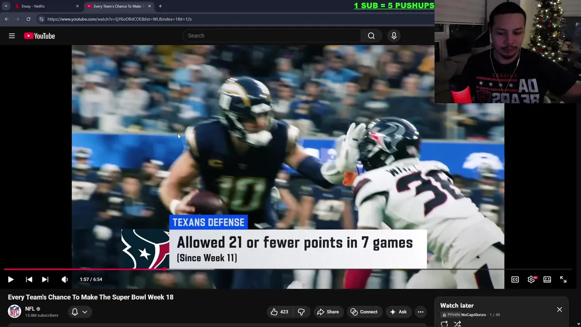Toggle loop playlist in Watch later
581x327 pixels.
pyautogui.click(x=444, y=324)
